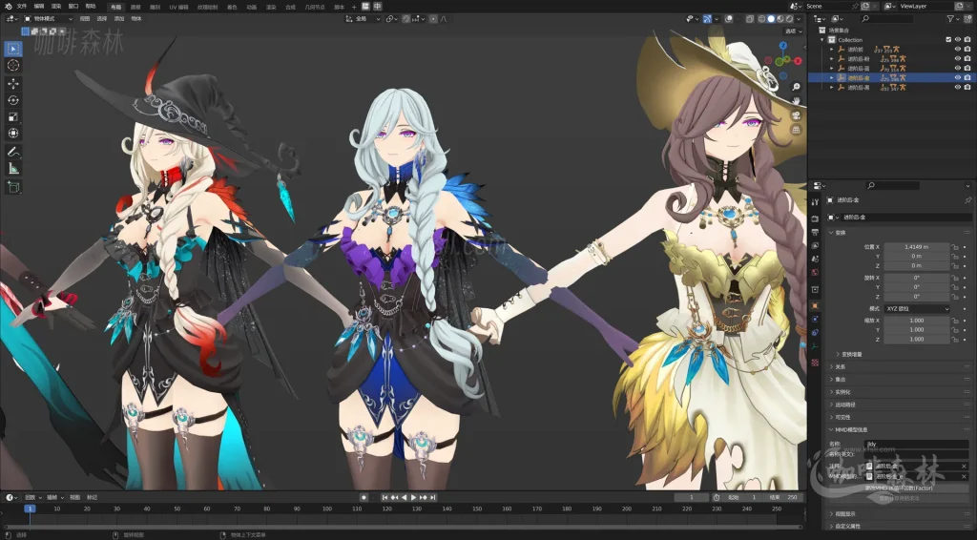Switch to the 几何节点 workspace tab
The height and width of the screenshot is (540, 977).
315,7
